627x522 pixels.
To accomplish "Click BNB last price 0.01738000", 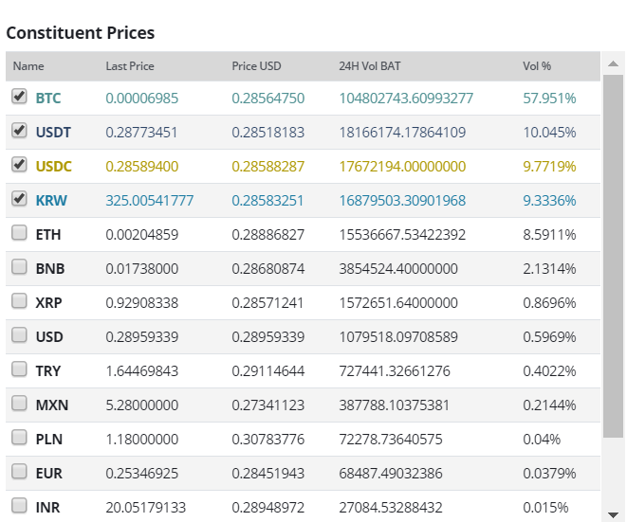I will point(142,269).
